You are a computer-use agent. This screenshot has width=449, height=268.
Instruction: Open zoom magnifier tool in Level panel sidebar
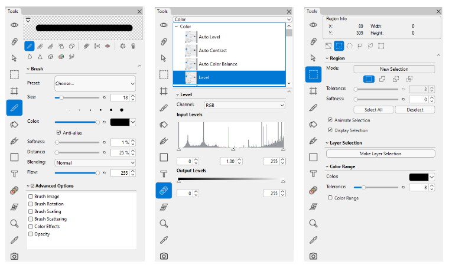[164, 223]
